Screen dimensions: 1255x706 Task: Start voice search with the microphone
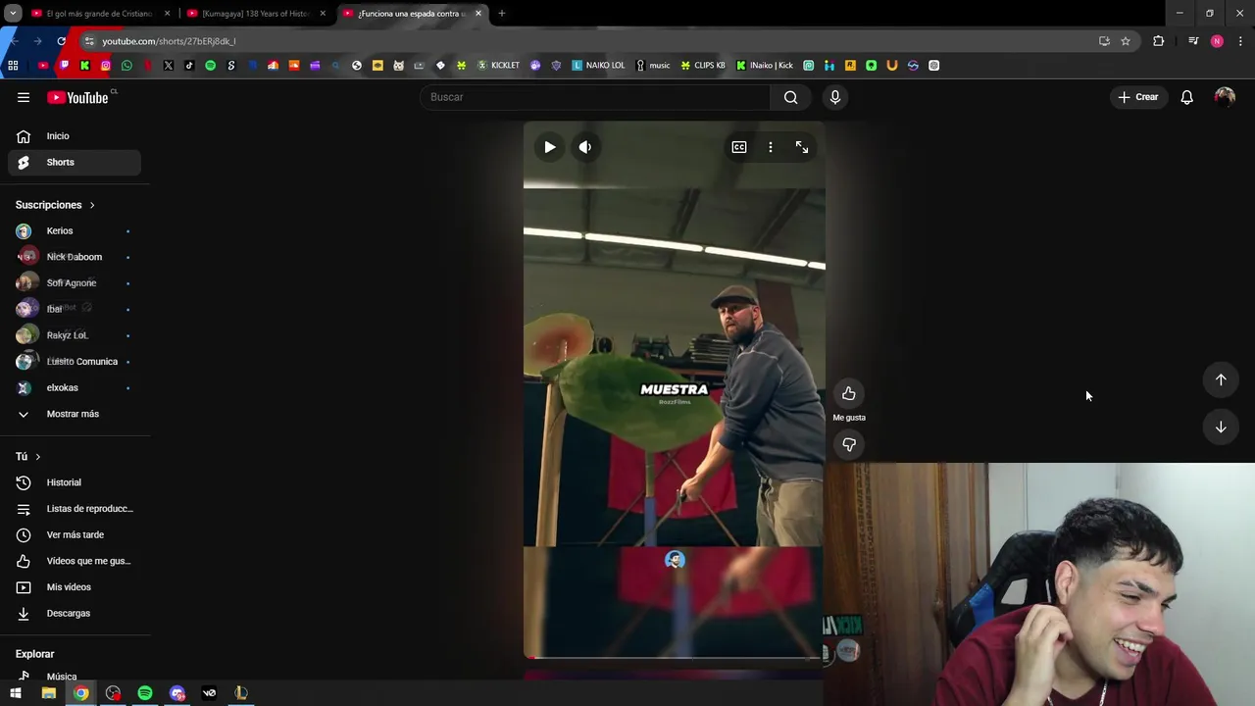point(835,97)
